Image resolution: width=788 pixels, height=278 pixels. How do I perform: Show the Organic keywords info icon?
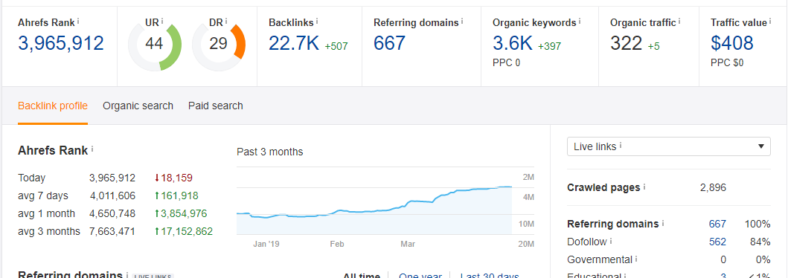tap(580, 21)
